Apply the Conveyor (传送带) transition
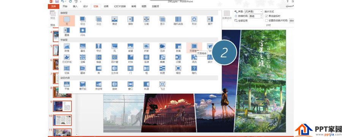Screen dimensions: 342x137 click(x=98, y=86)
